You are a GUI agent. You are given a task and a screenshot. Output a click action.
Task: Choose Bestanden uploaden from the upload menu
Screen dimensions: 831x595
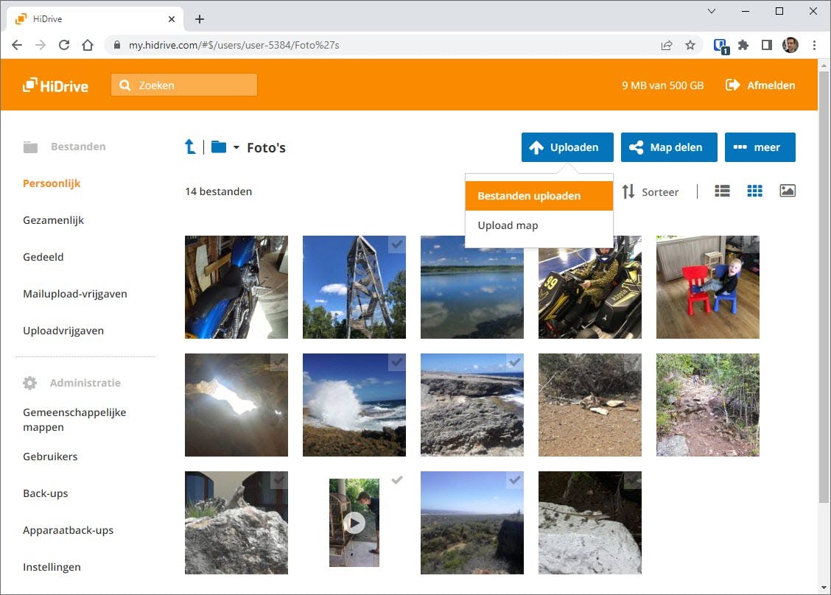(529, 196)
